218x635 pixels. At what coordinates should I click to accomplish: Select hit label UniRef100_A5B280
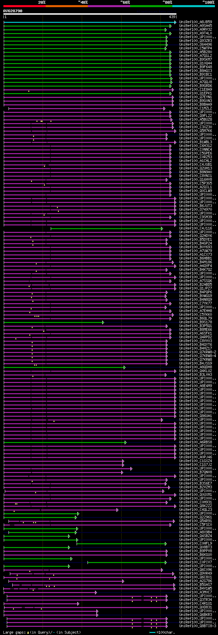click(196, 52)
